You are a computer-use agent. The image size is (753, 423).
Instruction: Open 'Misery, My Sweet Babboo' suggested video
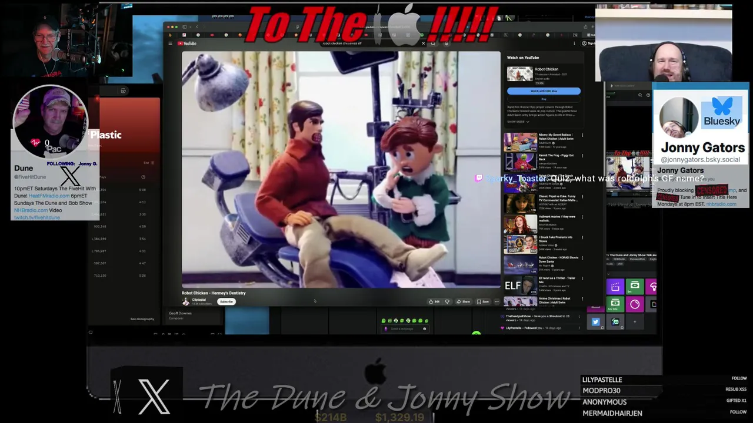click(520, 142)
